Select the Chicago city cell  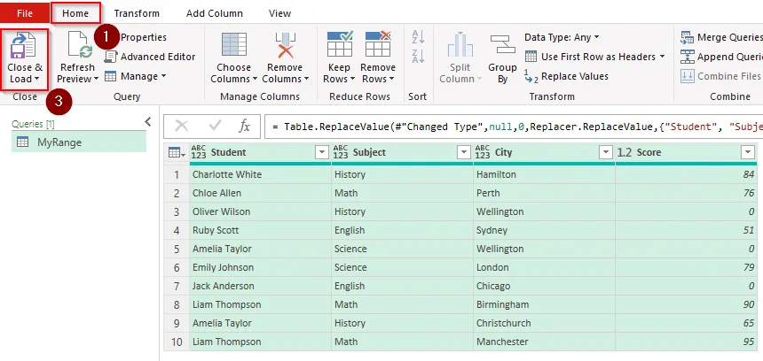coord(544,286)
